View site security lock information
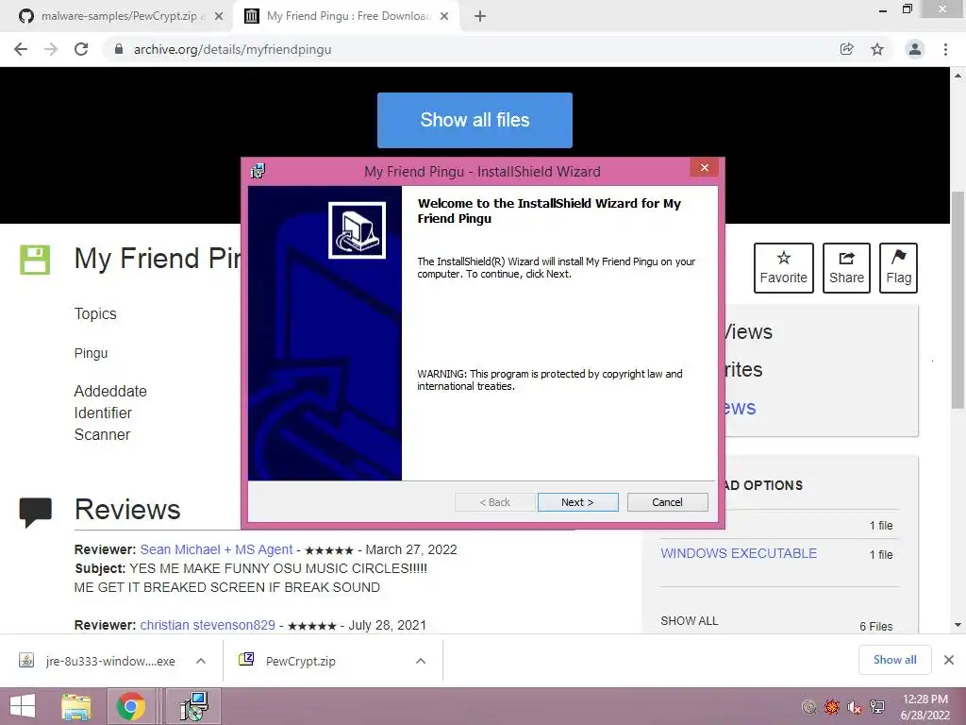Screen dimensions: 966x725 click(119, 49)
